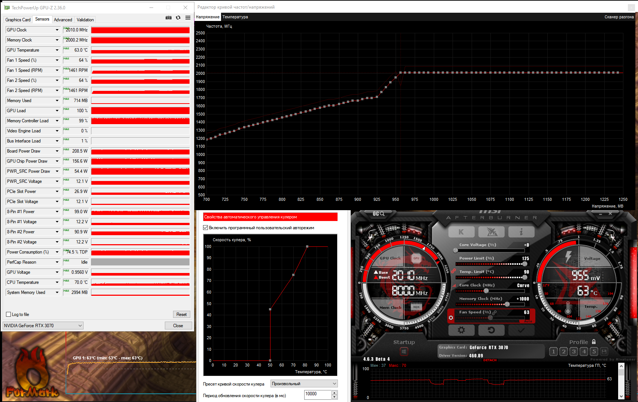The height and width of the screenshot is (402, 638).
Task: Toggle the custom software fan auto-mode checkbox
Action: (x=205, y=227)
